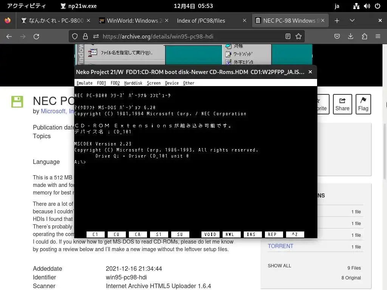The image size is (387, 290).
Task: Click the アクティビティ activities button
Action: click(26, 6)
